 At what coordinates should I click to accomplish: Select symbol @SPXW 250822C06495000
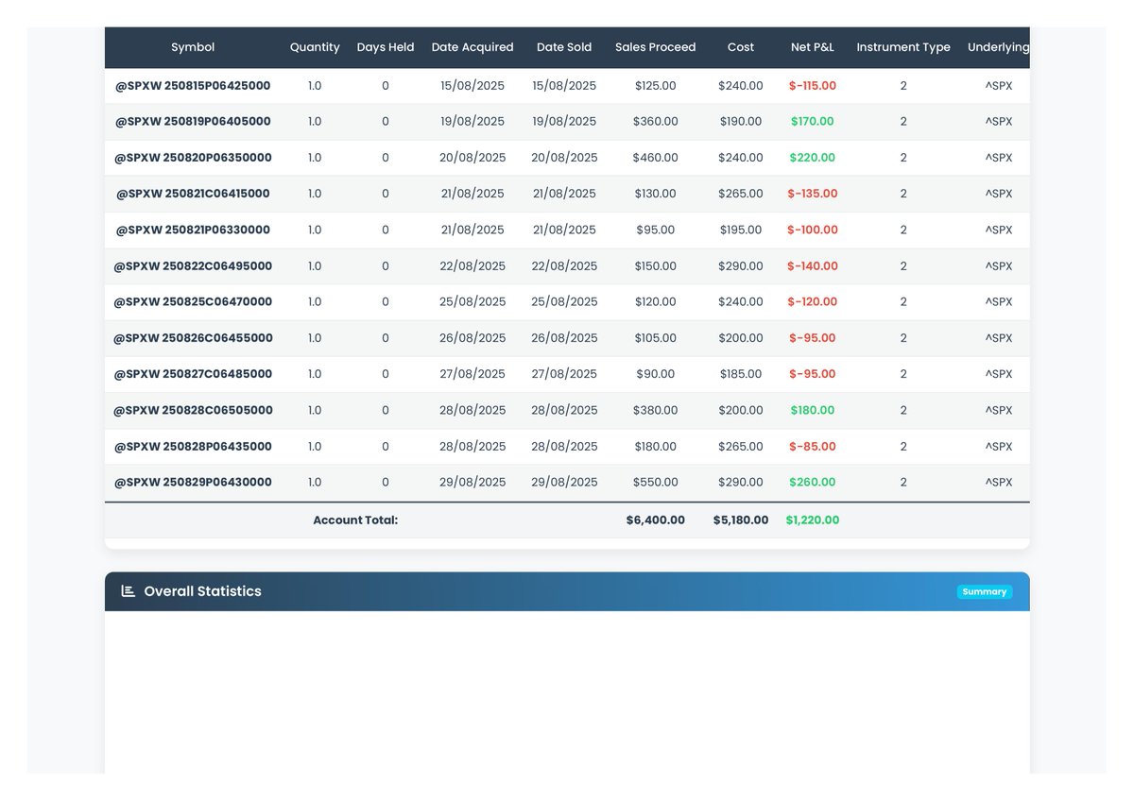pos(193,266)
